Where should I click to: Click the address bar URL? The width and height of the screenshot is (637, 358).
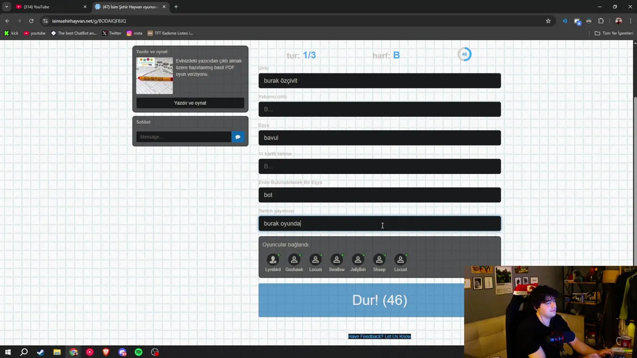pos(89,21)
